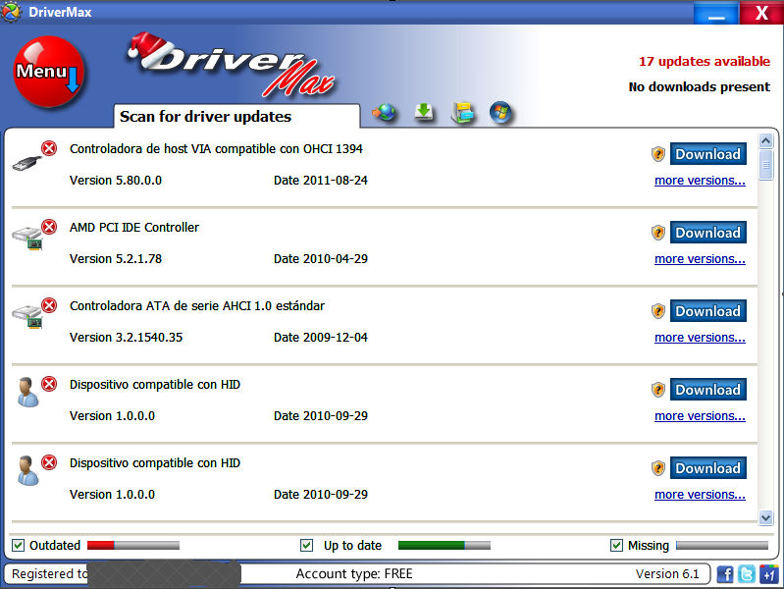
Task: Click the gray Missing progress bar
Action: [x=722, y=545]
